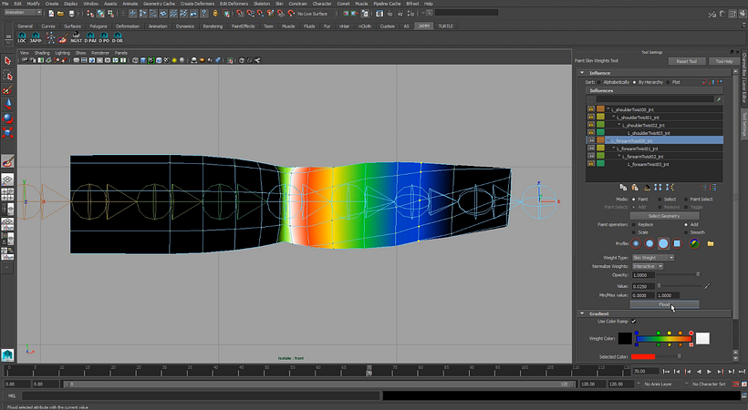Click the Select tool arrow in toolbox
The width and height of the screenshot is (748, 410).
click(x=8, y=60)
